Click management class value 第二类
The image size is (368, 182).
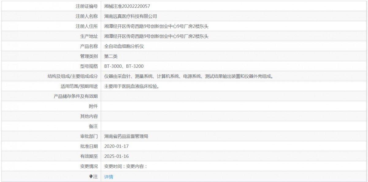111,56
